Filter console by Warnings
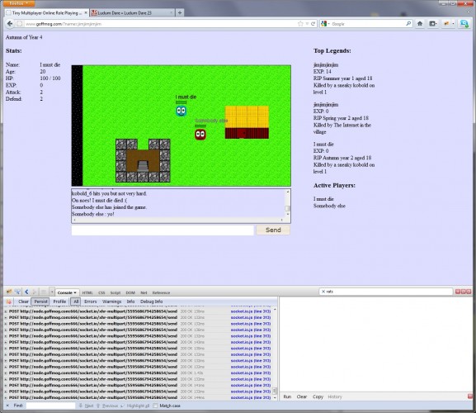Screen dimensions: 476x413 111,301
